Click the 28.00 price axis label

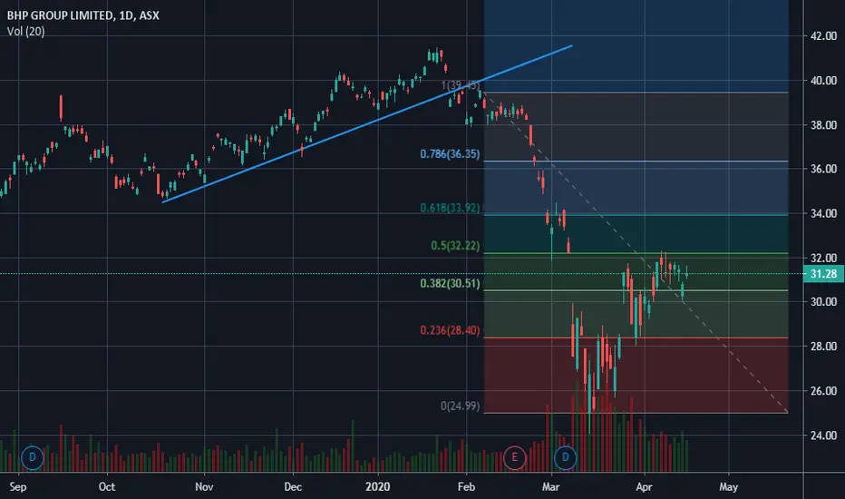coord(823,347)
